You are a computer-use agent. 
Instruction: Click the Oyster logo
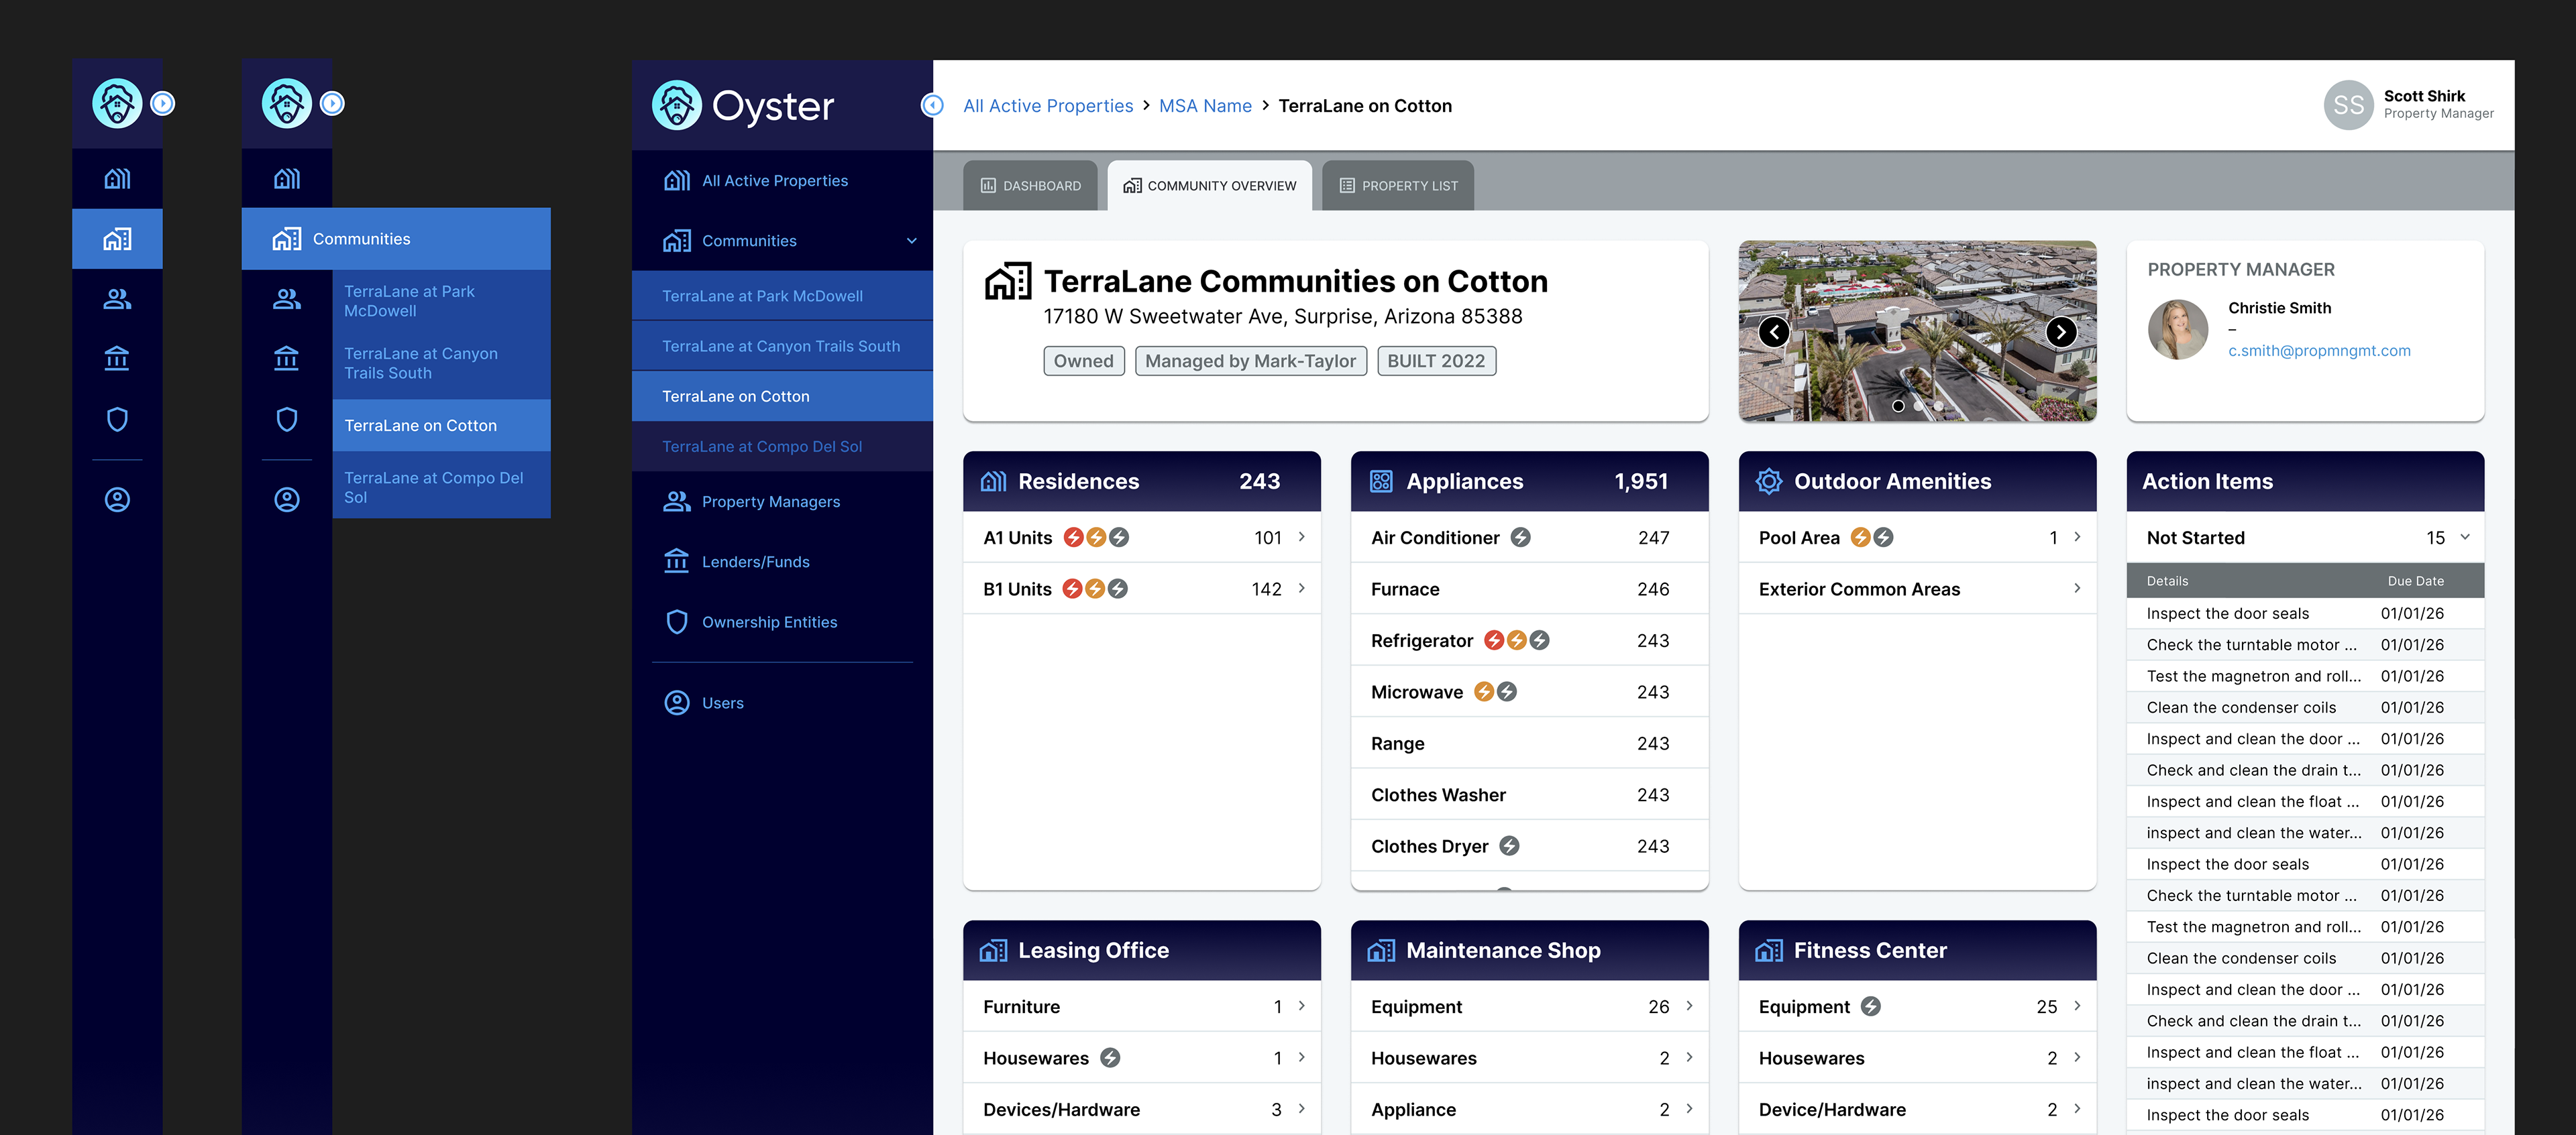743,105
